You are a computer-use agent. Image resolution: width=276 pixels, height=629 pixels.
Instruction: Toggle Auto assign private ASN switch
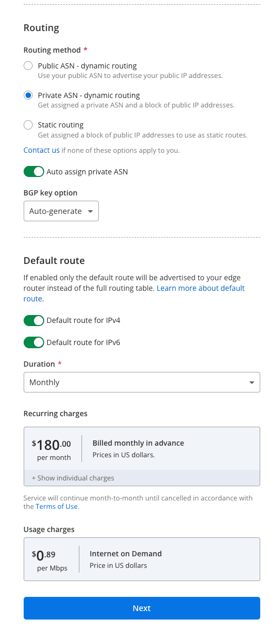(x=34, y=172)
